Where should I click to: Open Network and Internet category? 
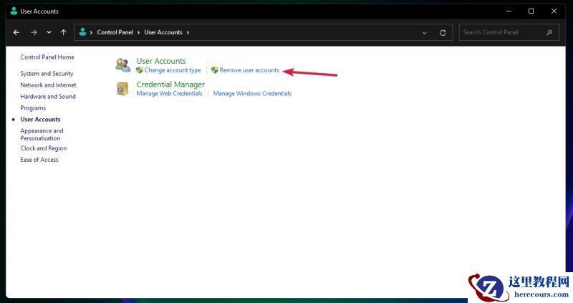point(48,85)
